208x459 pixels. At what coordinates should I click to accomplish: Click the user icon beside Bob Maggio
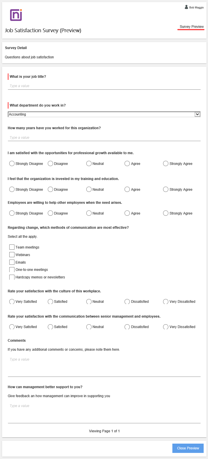coord(186,7)
